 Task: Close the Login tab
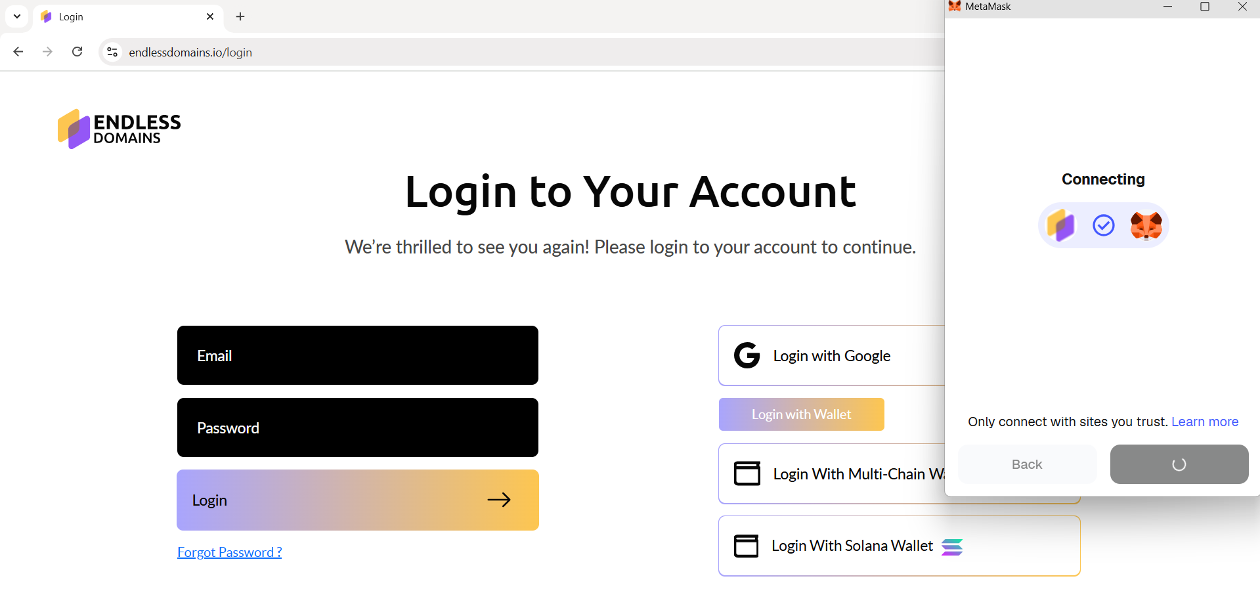click(x=210, y=16)
